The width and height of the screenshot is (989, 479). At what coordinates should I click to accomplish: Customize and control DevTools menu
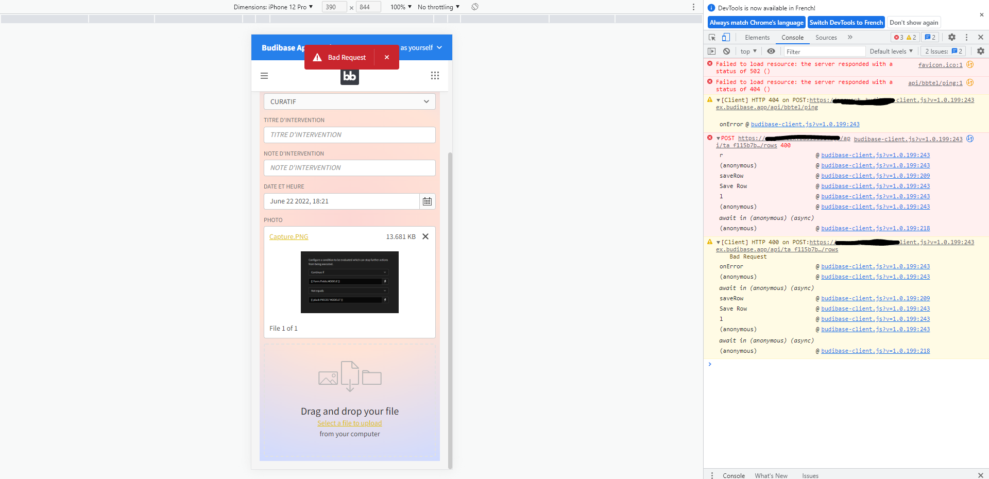[x=966, y=37]
